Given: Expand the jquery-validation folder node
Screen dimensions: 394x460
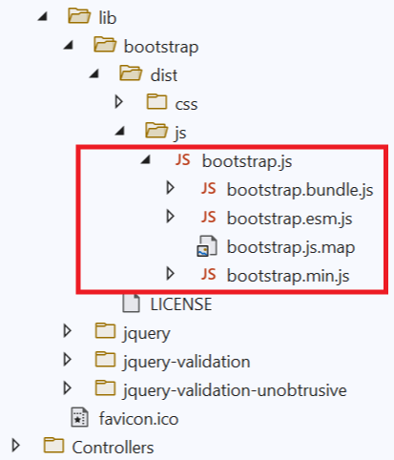Looking at the screenshot, I should 68,360.
